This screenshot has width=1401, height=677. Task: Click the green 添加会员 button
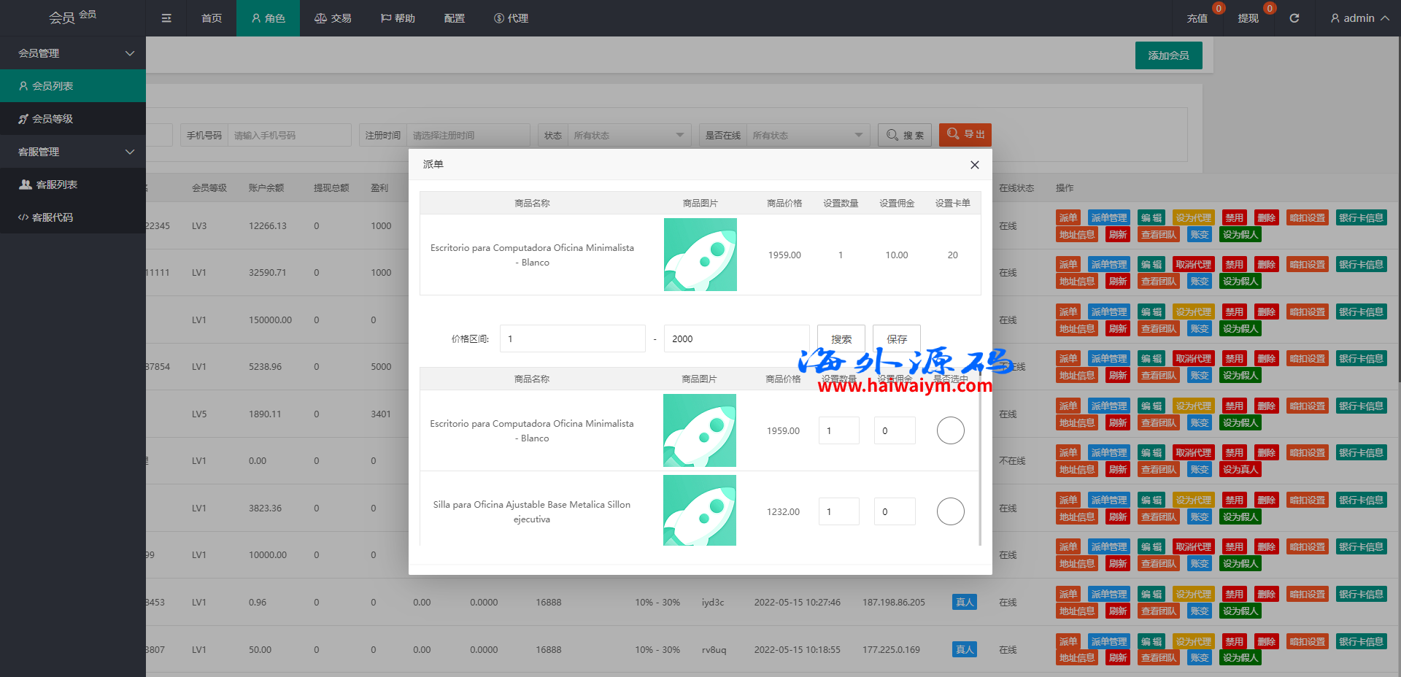point(1168,55)
